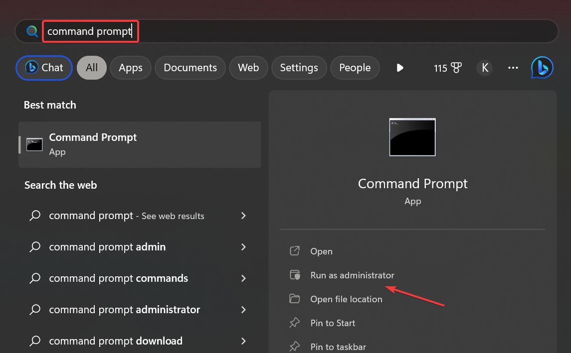Click Pin to Start
571x353 pixels.
333,323
